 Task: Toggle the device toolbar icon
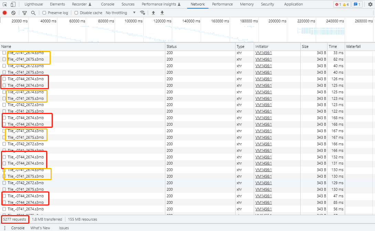[13, 4]
